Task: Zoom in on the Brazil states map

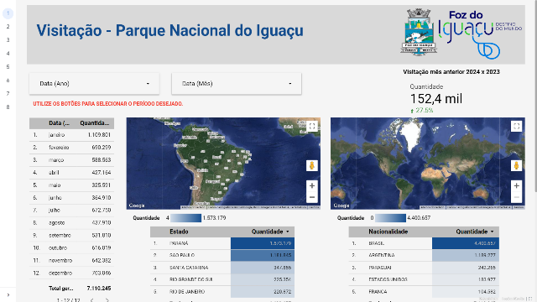Action: (x=311, y=186)
